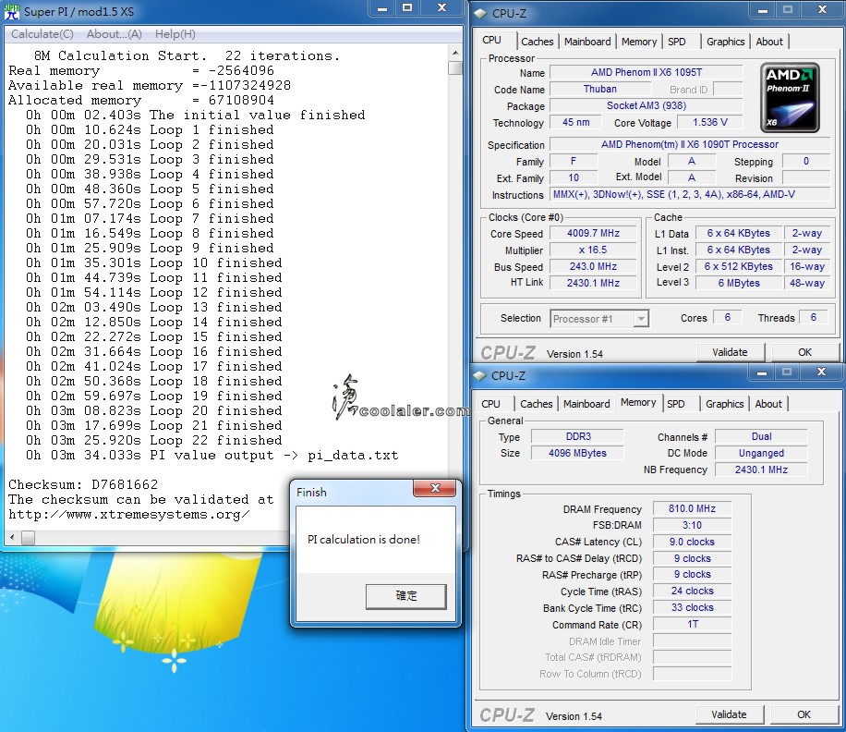Open the About...(A) menu in Super PI

(114, 34)
